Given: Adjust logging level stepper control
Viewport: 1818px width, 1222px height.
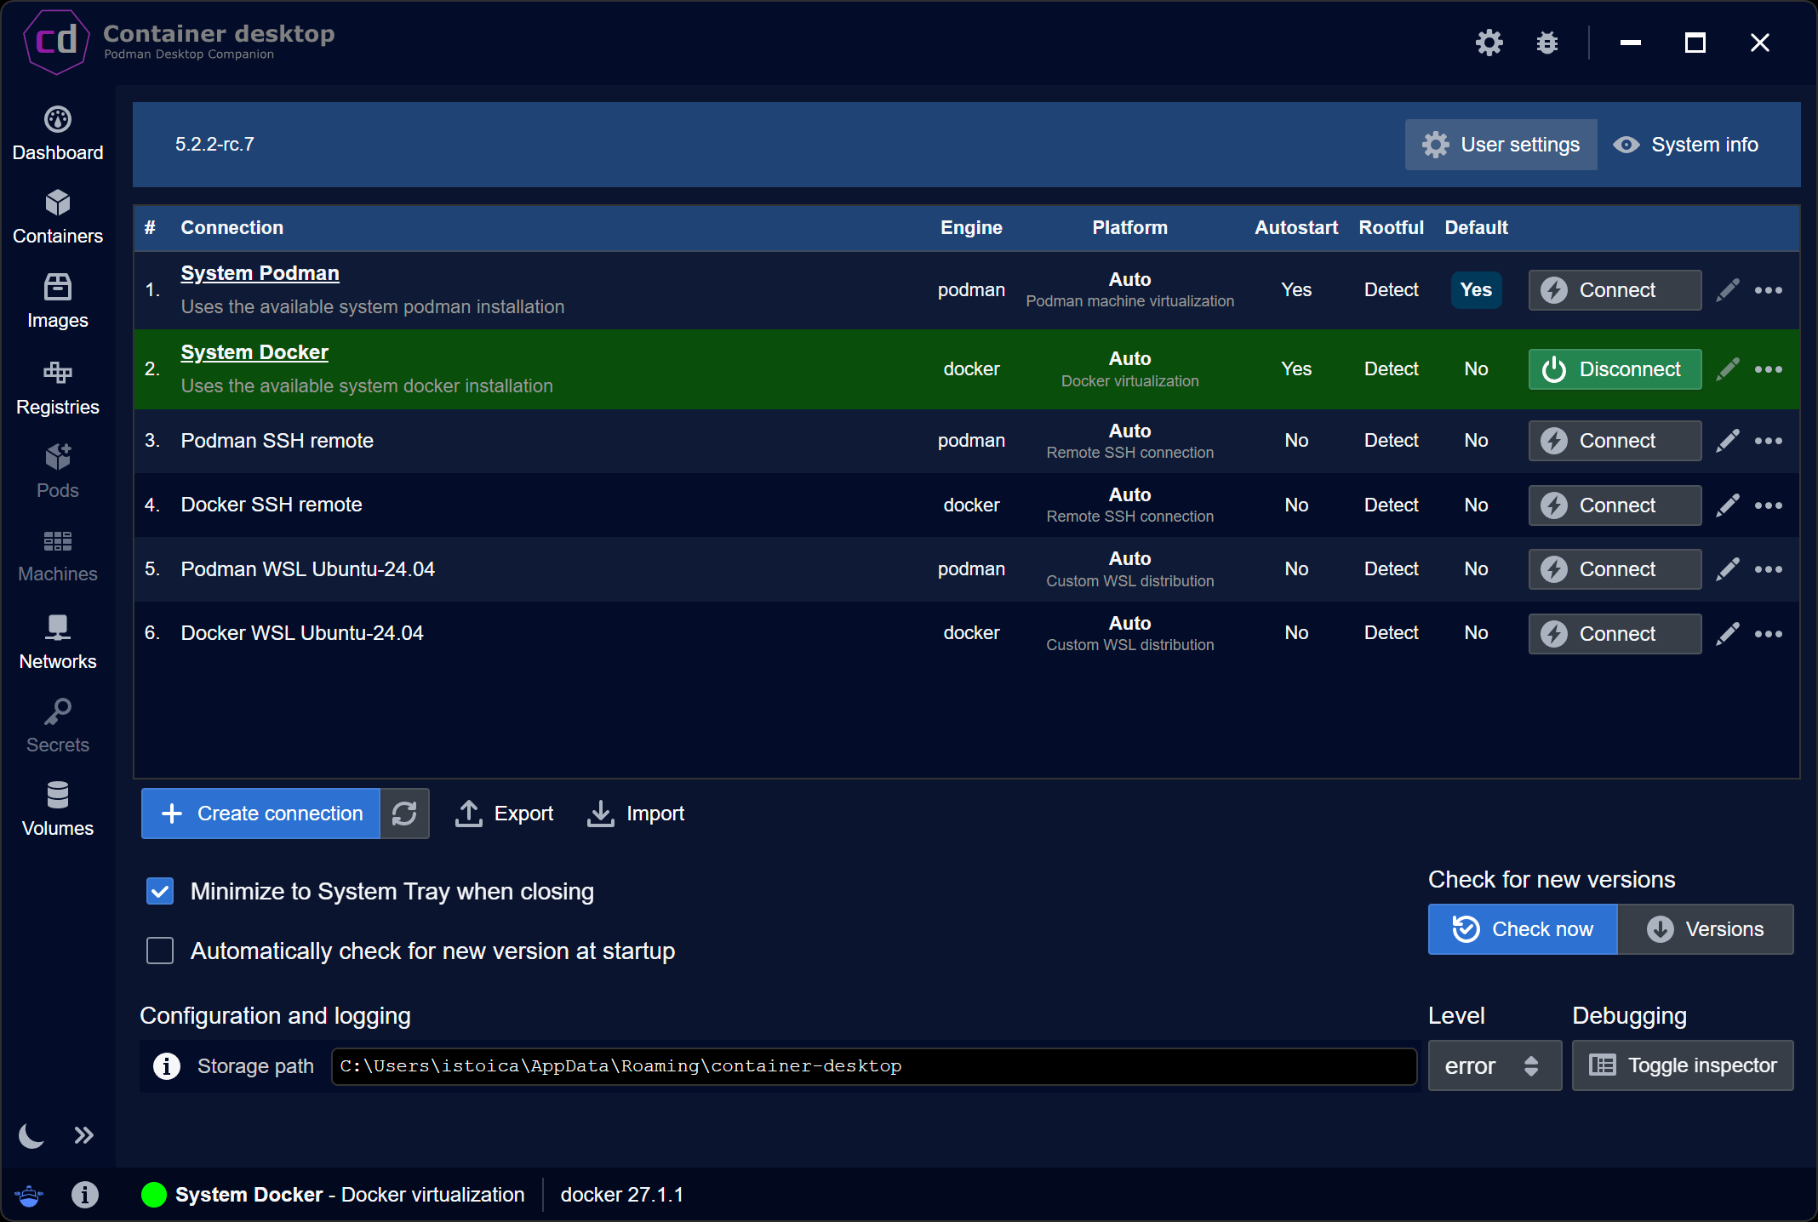Looking at the screenshot, I should click(1531, 1066).
